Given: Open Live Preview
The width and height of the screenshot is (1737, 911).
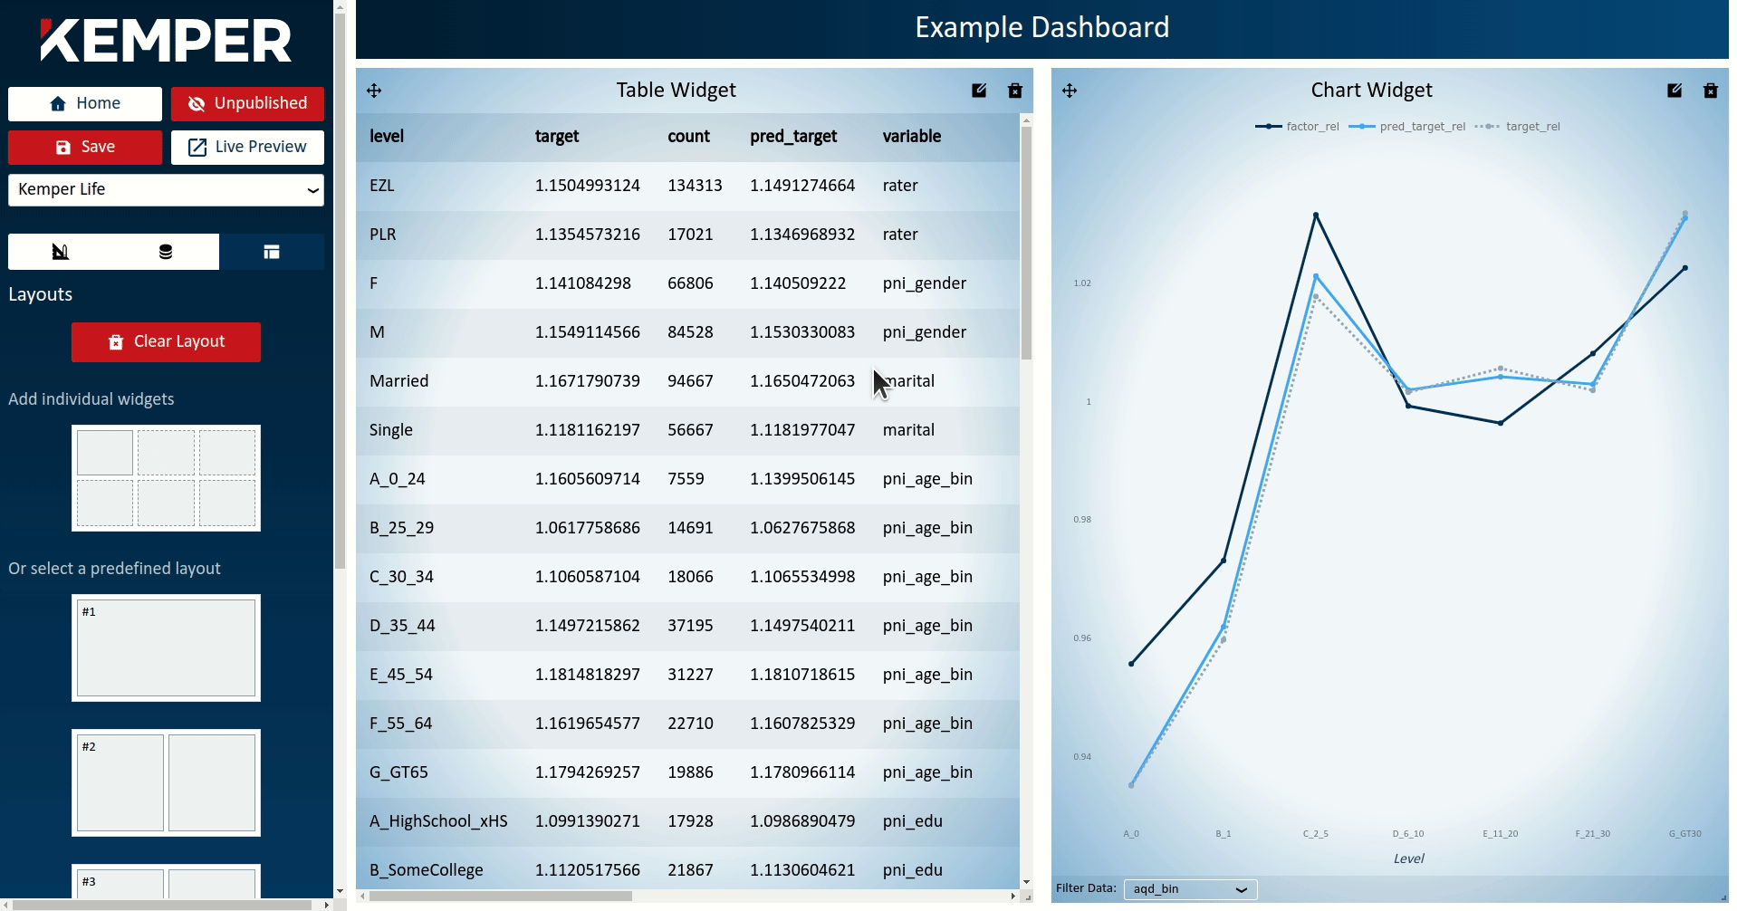Looking at the screenshot, I should coord(247,147).
